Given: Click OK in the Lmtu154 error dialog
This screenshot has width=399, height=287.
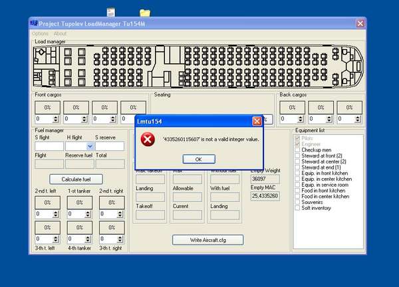Looking at the screenshot, I should click(199, 159).
